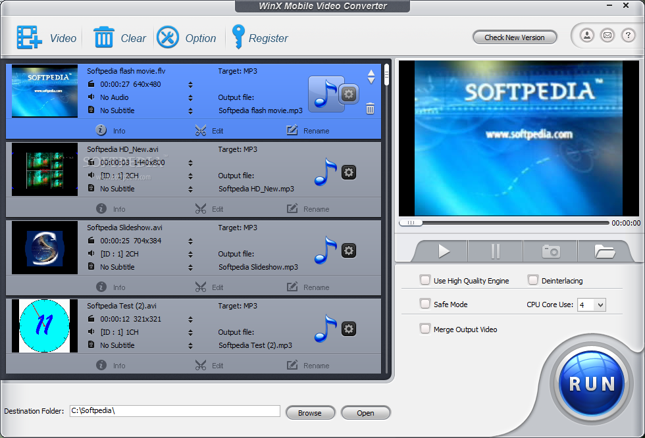Rename output of Softpedia HD_New.avi
This screenshot has width=645, height=438.
click(308, 208)
